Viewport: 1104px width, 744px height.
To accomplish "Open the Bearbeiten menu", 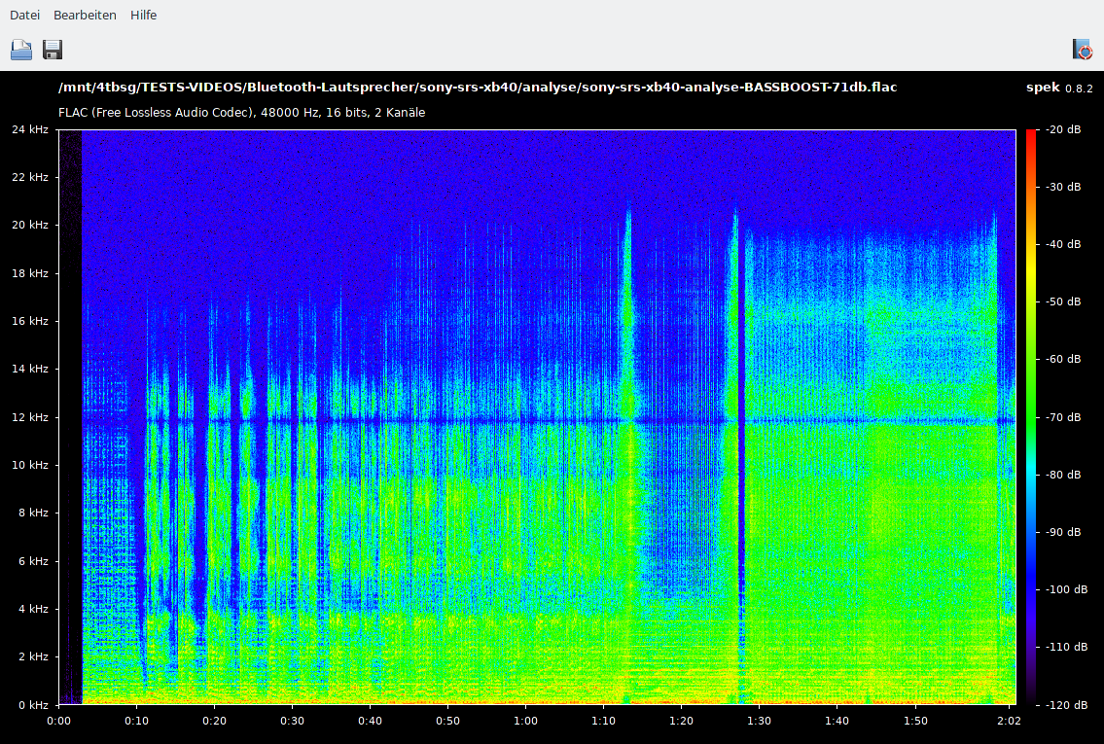I will [x=85, y=15].
